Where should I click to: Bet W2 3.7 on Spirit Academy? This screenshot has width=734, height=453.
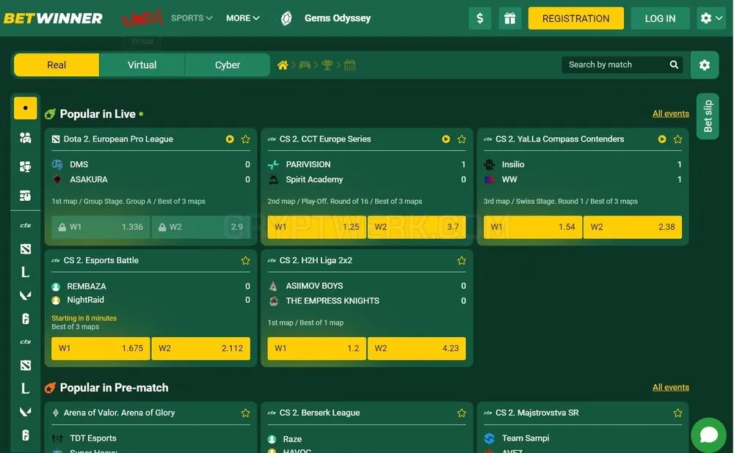point(417,226)
